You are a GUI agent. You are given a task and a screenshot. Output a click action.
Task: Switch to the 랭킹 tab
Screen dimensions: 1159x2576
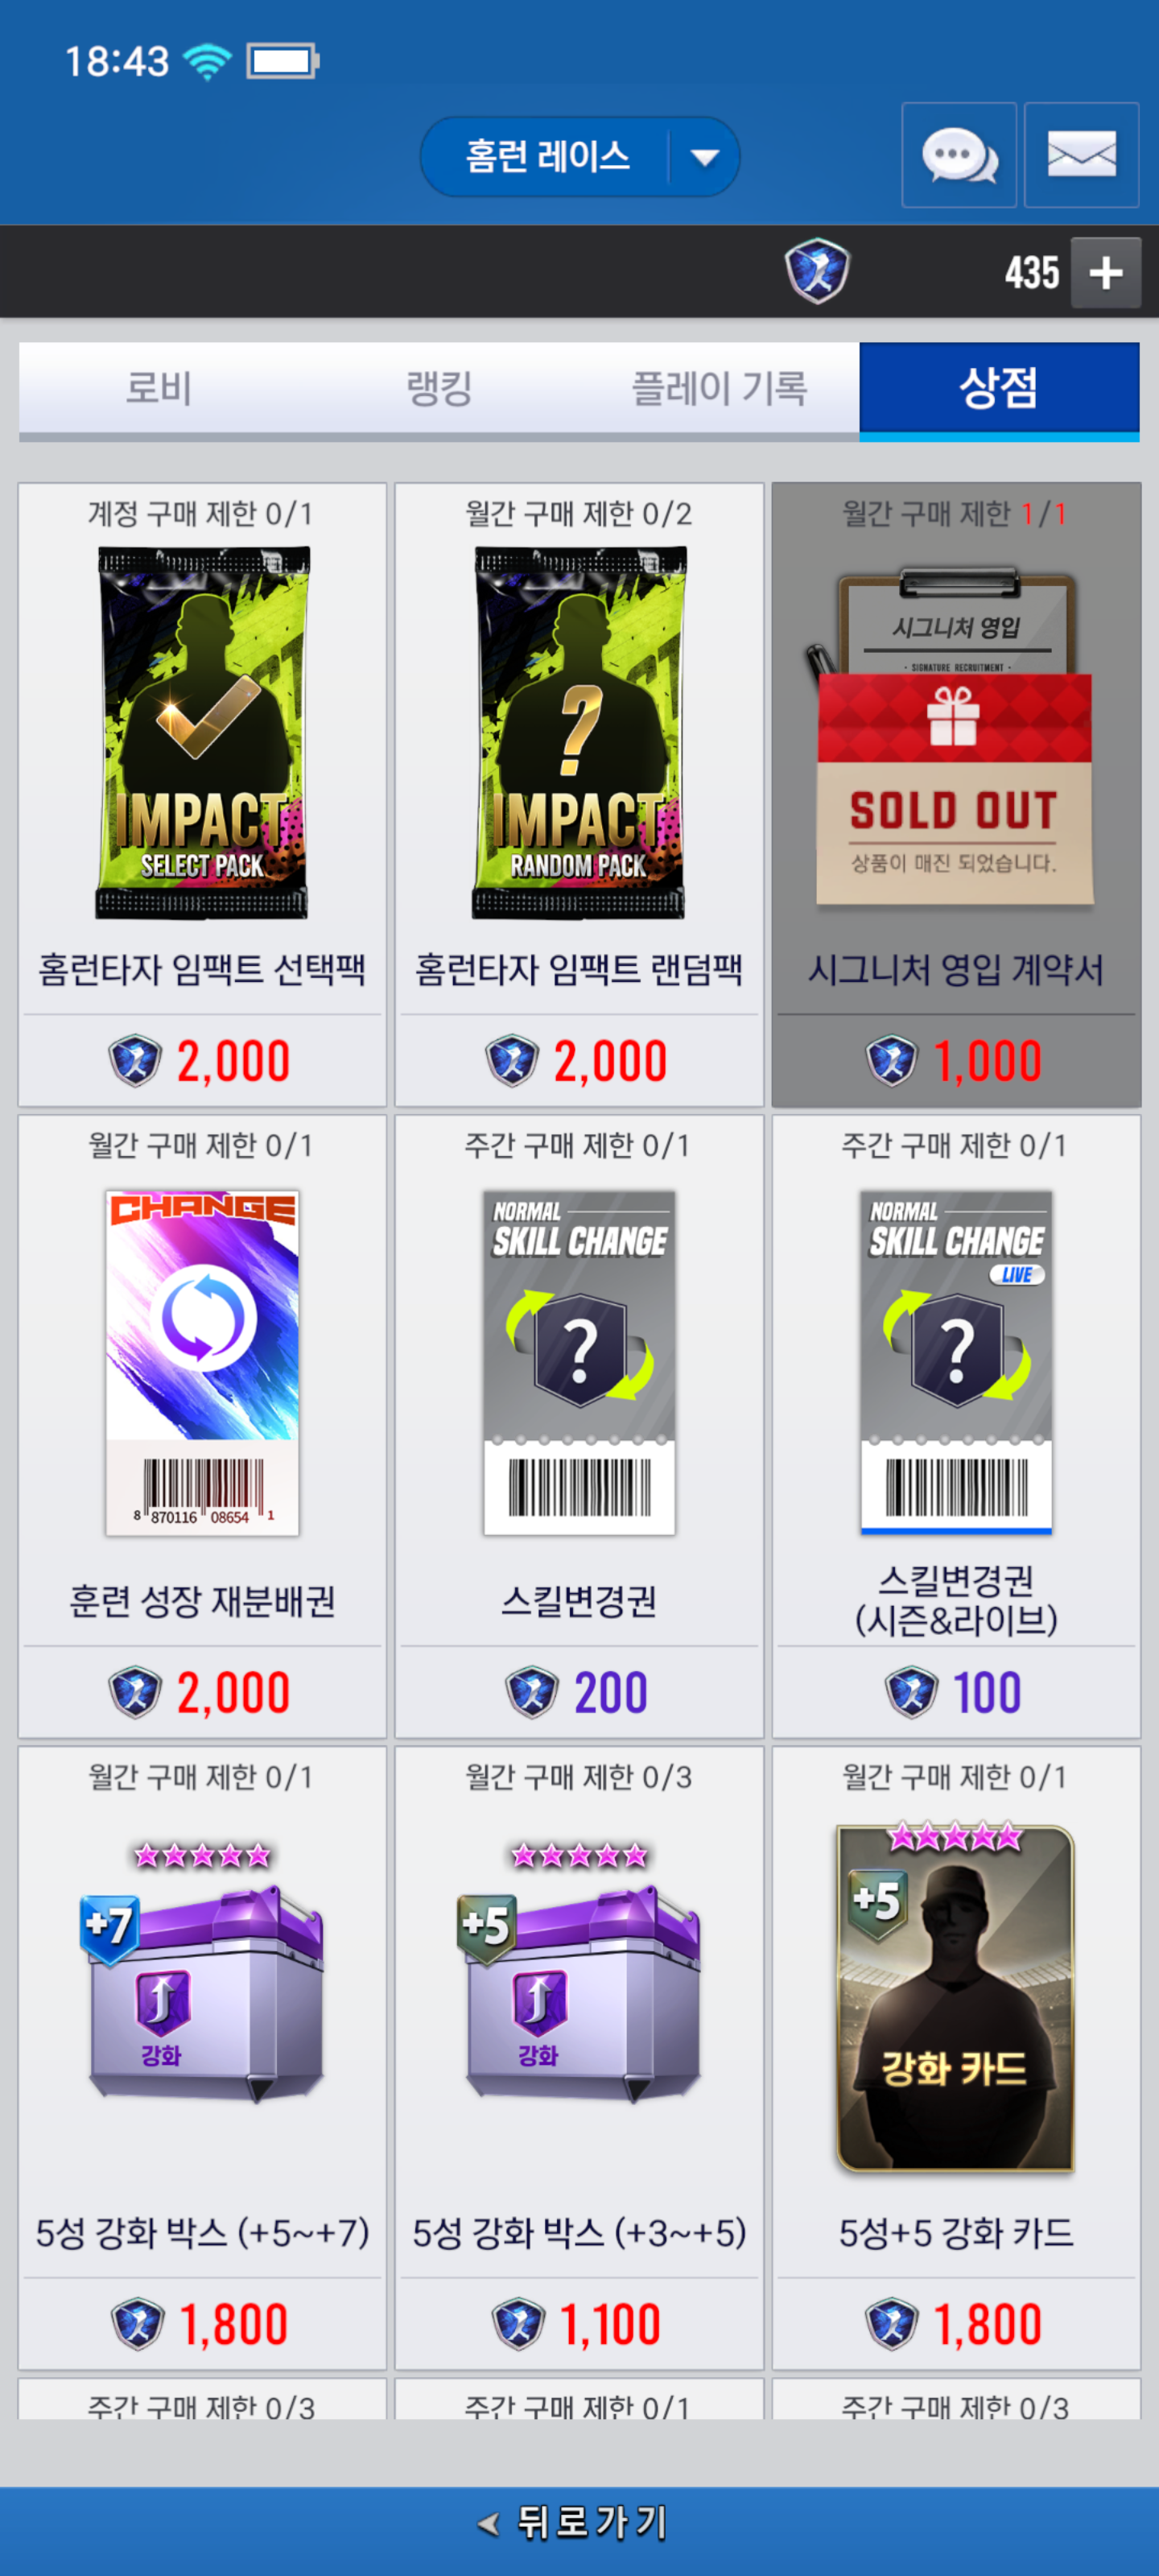click(x=439, y=388)
